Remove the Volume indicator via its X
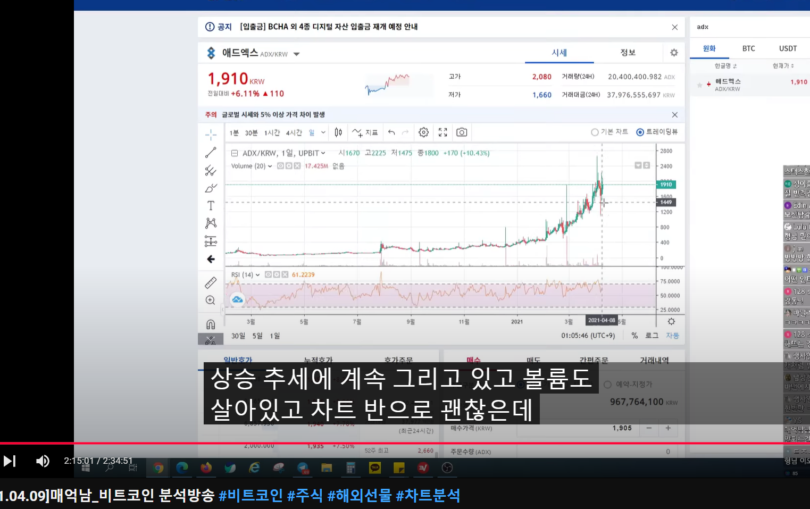 point(297,166)
